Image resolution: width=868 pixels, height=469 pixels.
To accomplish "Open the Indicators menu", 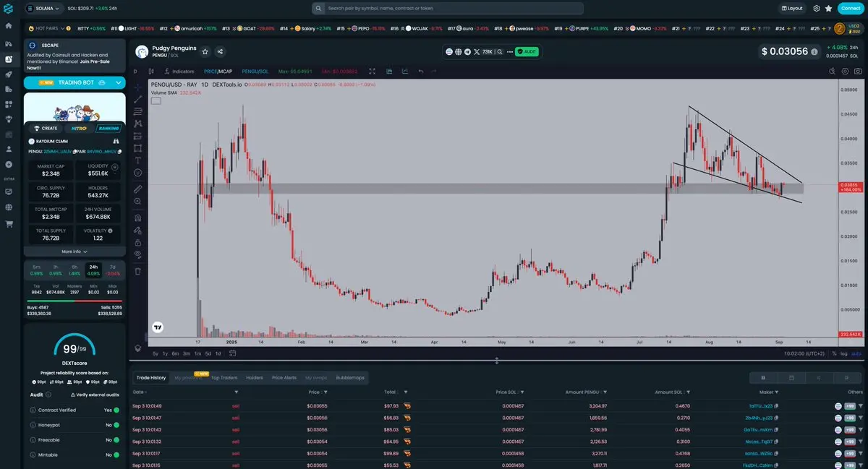I will point(179,72).
